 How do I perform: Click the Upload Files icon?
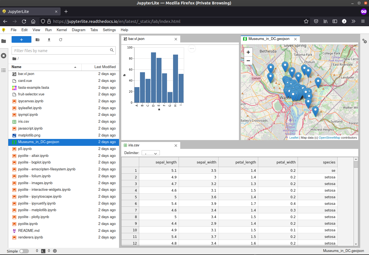pos(49,40)
